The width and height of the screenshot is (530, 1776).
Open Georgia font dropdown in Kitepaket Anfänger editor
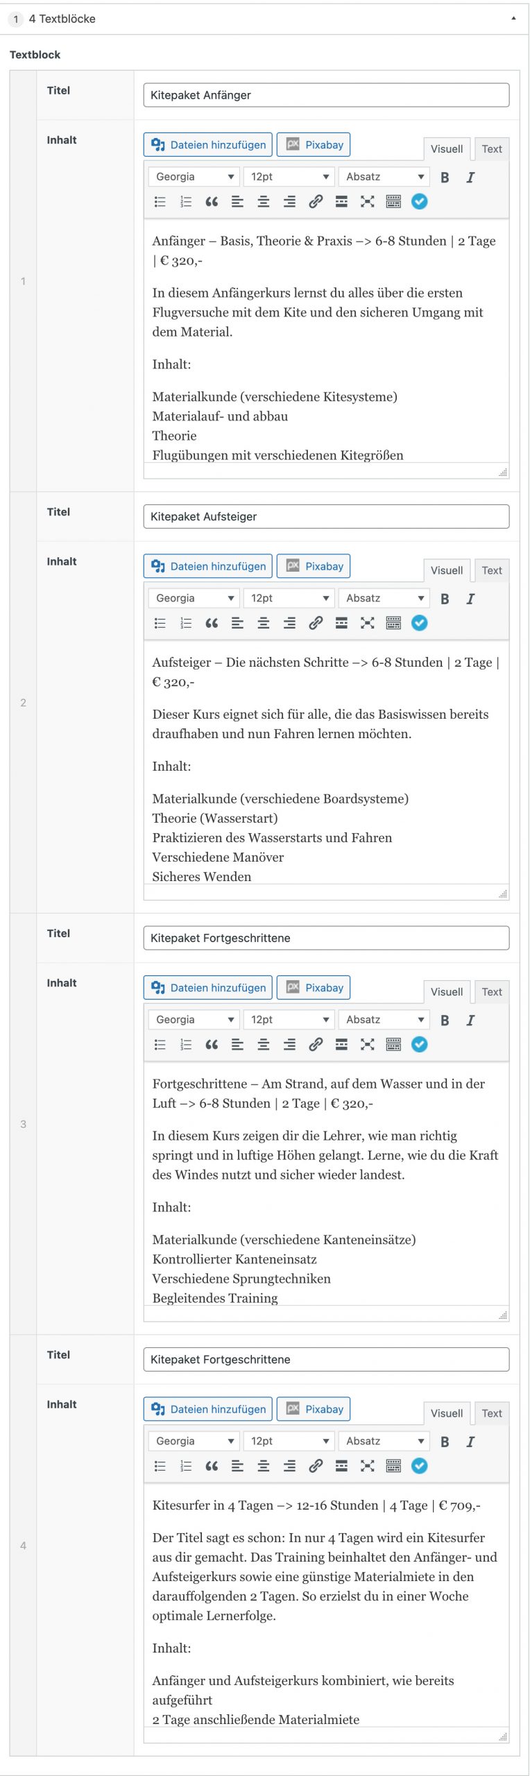(x=194, y=177)
